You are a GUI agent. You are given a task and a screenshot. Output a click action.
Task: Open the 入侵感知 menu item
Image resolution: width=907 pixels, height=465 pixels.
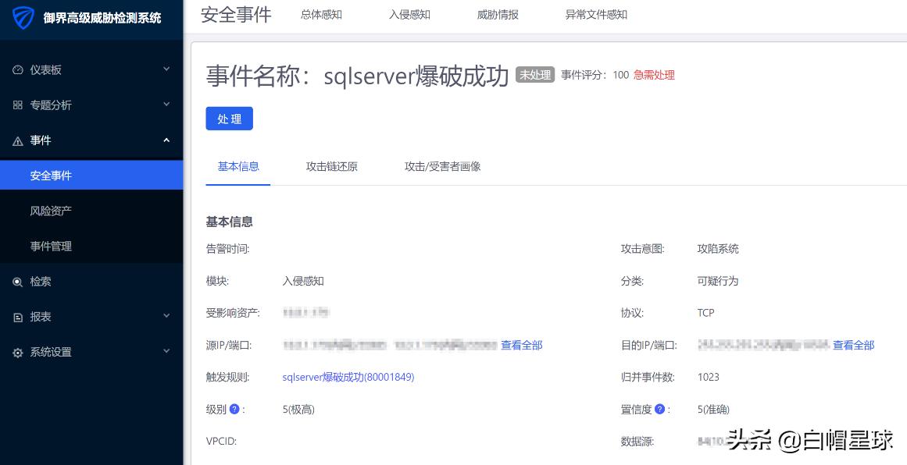409,14
